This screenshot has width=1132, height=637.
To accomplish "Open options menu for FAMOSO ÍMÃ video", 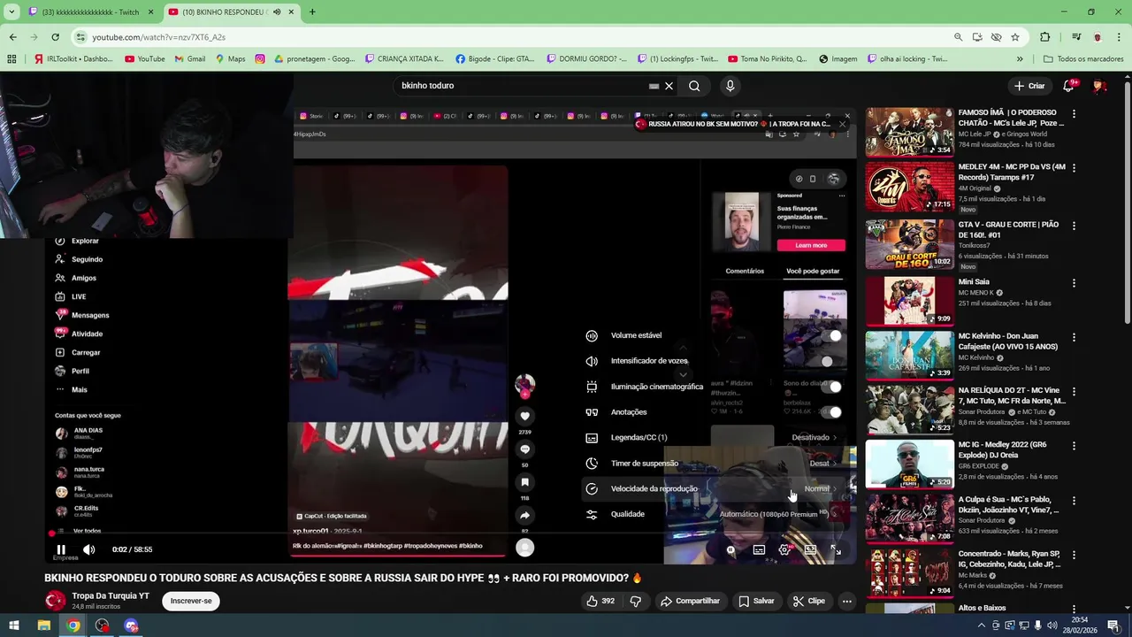I will coord(1074,114).
